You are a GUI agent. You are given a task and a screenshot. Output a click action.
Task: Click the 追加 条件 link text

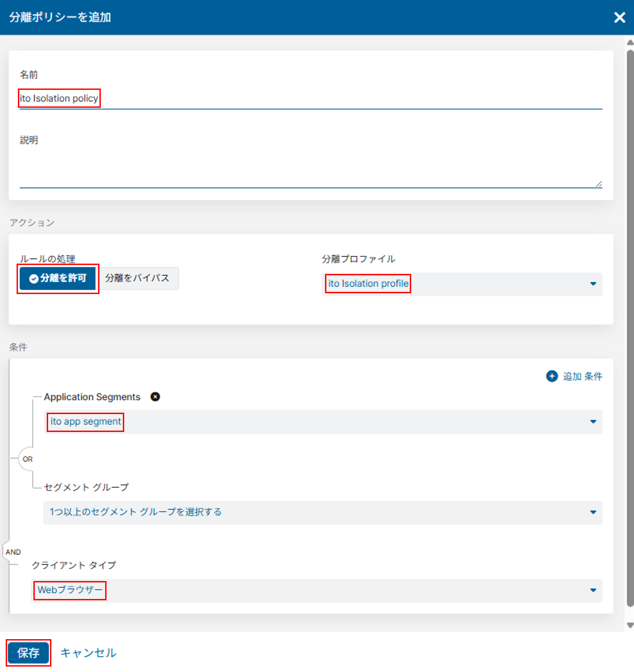[x=582, y=376]
